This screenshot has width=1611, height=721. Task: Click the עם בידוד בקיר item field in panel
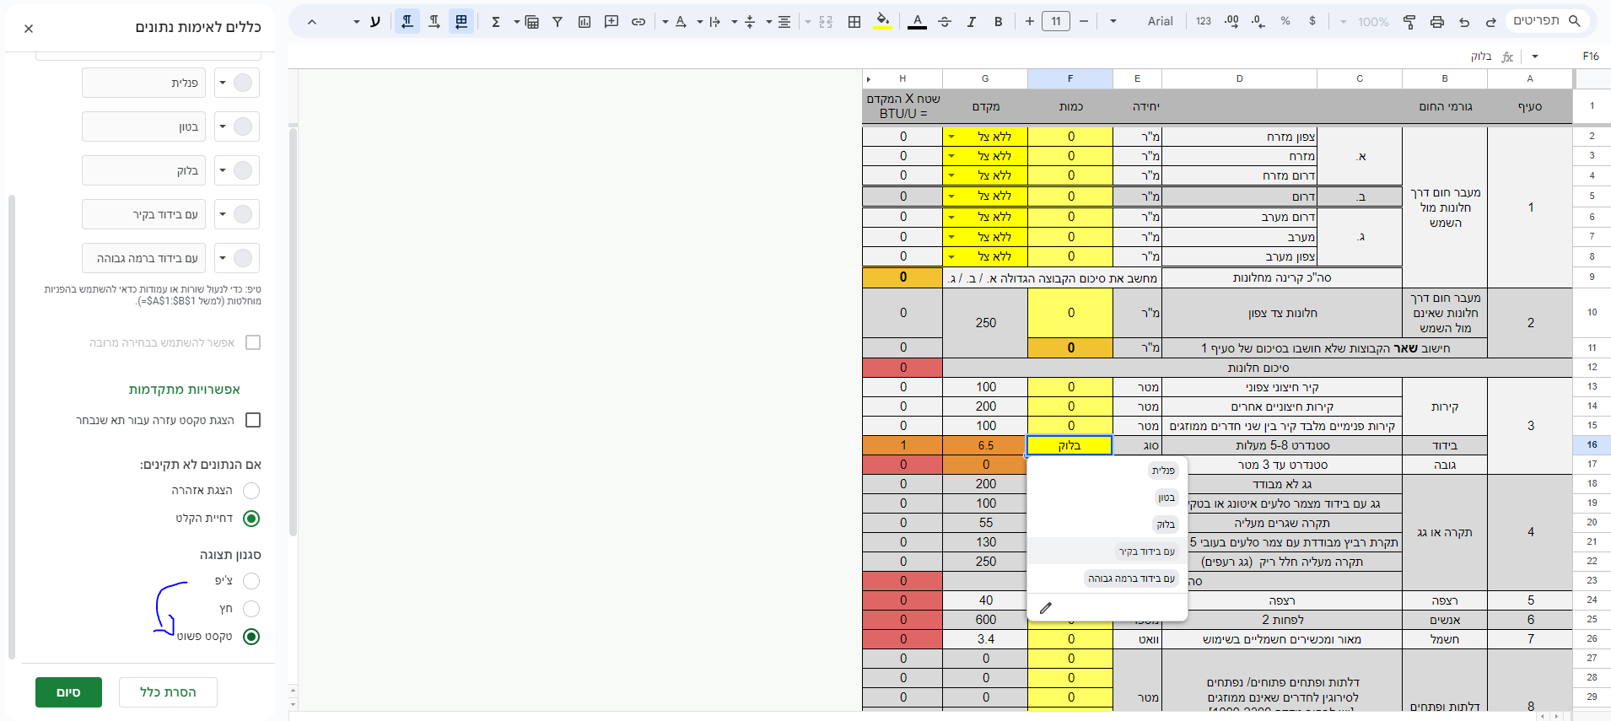(x=143, y=214)
